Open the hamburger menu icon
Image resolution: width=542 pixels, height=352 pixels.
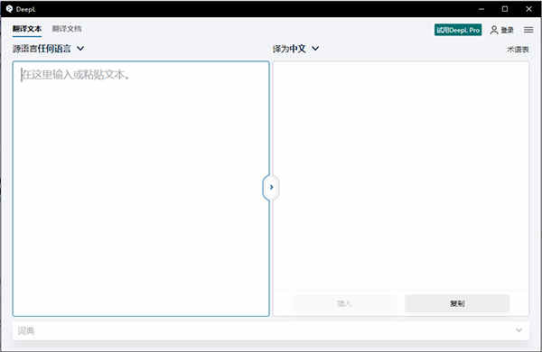[x=528, y=30]
